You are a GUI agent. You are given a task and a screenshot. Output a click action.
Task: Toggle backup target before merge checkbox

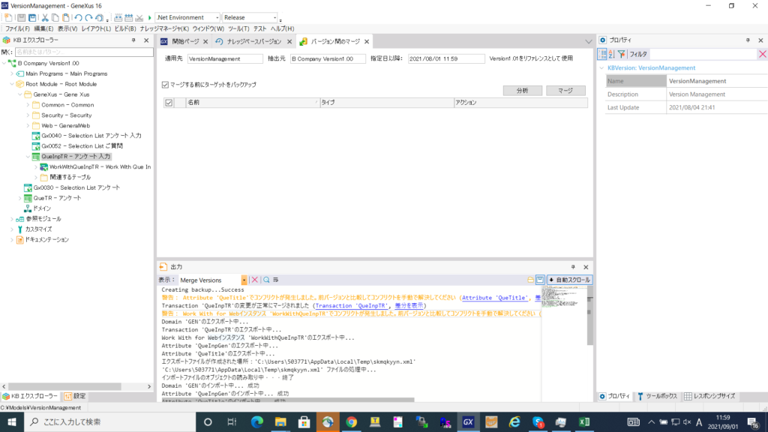165,85
